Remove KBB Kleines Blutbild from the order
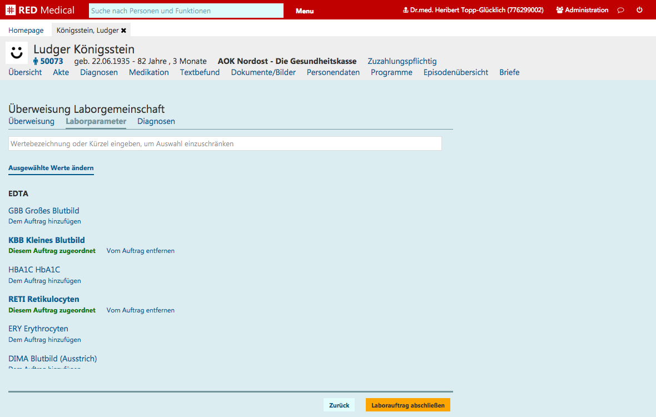This screenshot has height=417, width=656. pyautogui.click(x=141, y=251)
